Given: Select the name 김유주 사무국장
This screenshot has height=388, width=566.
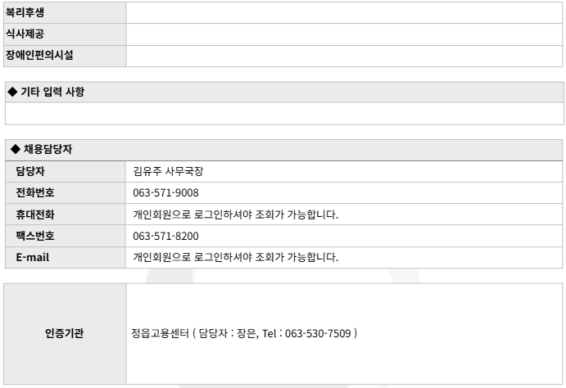Looking at the screenshot, I should click(167, 172).
